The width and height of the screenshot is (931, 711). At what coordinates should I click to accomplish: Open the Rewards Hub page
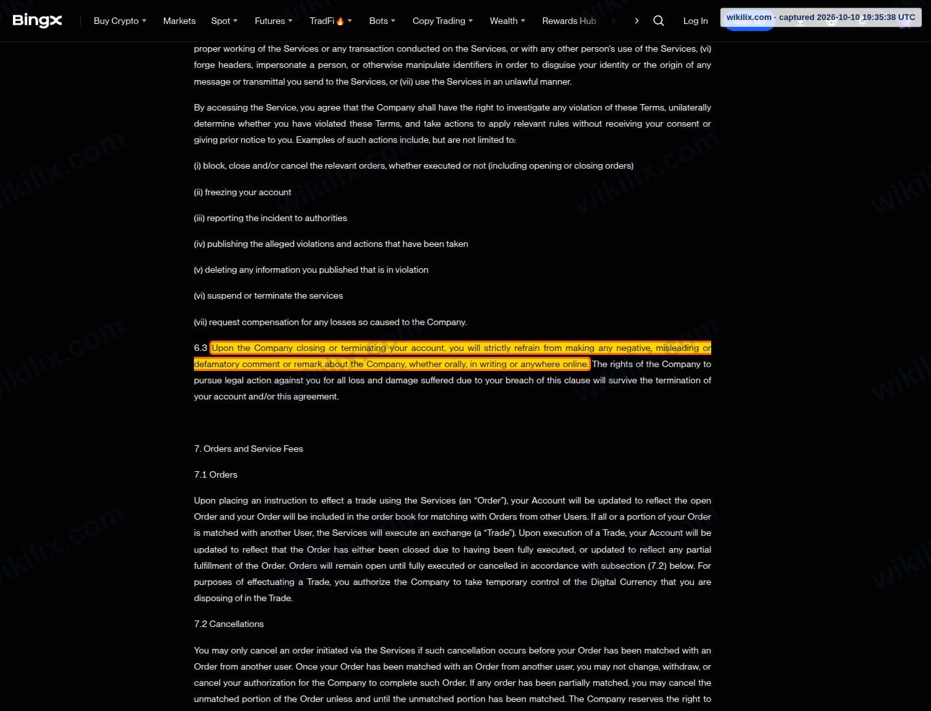click(x=569, y=21)
